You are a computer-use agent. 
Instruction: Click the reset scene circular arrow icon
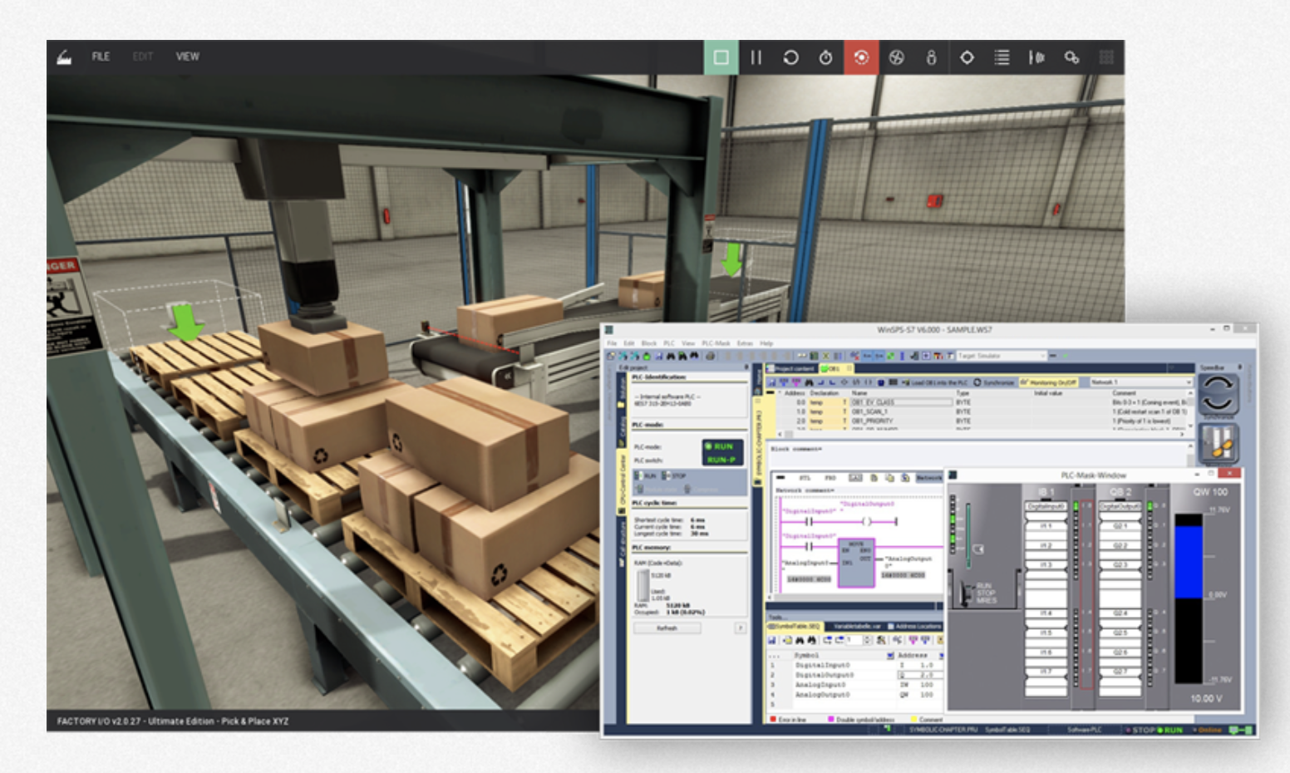[790, 57]
